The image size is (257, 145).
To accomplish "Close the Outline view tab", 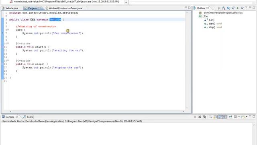I will [x=208, y=8].
